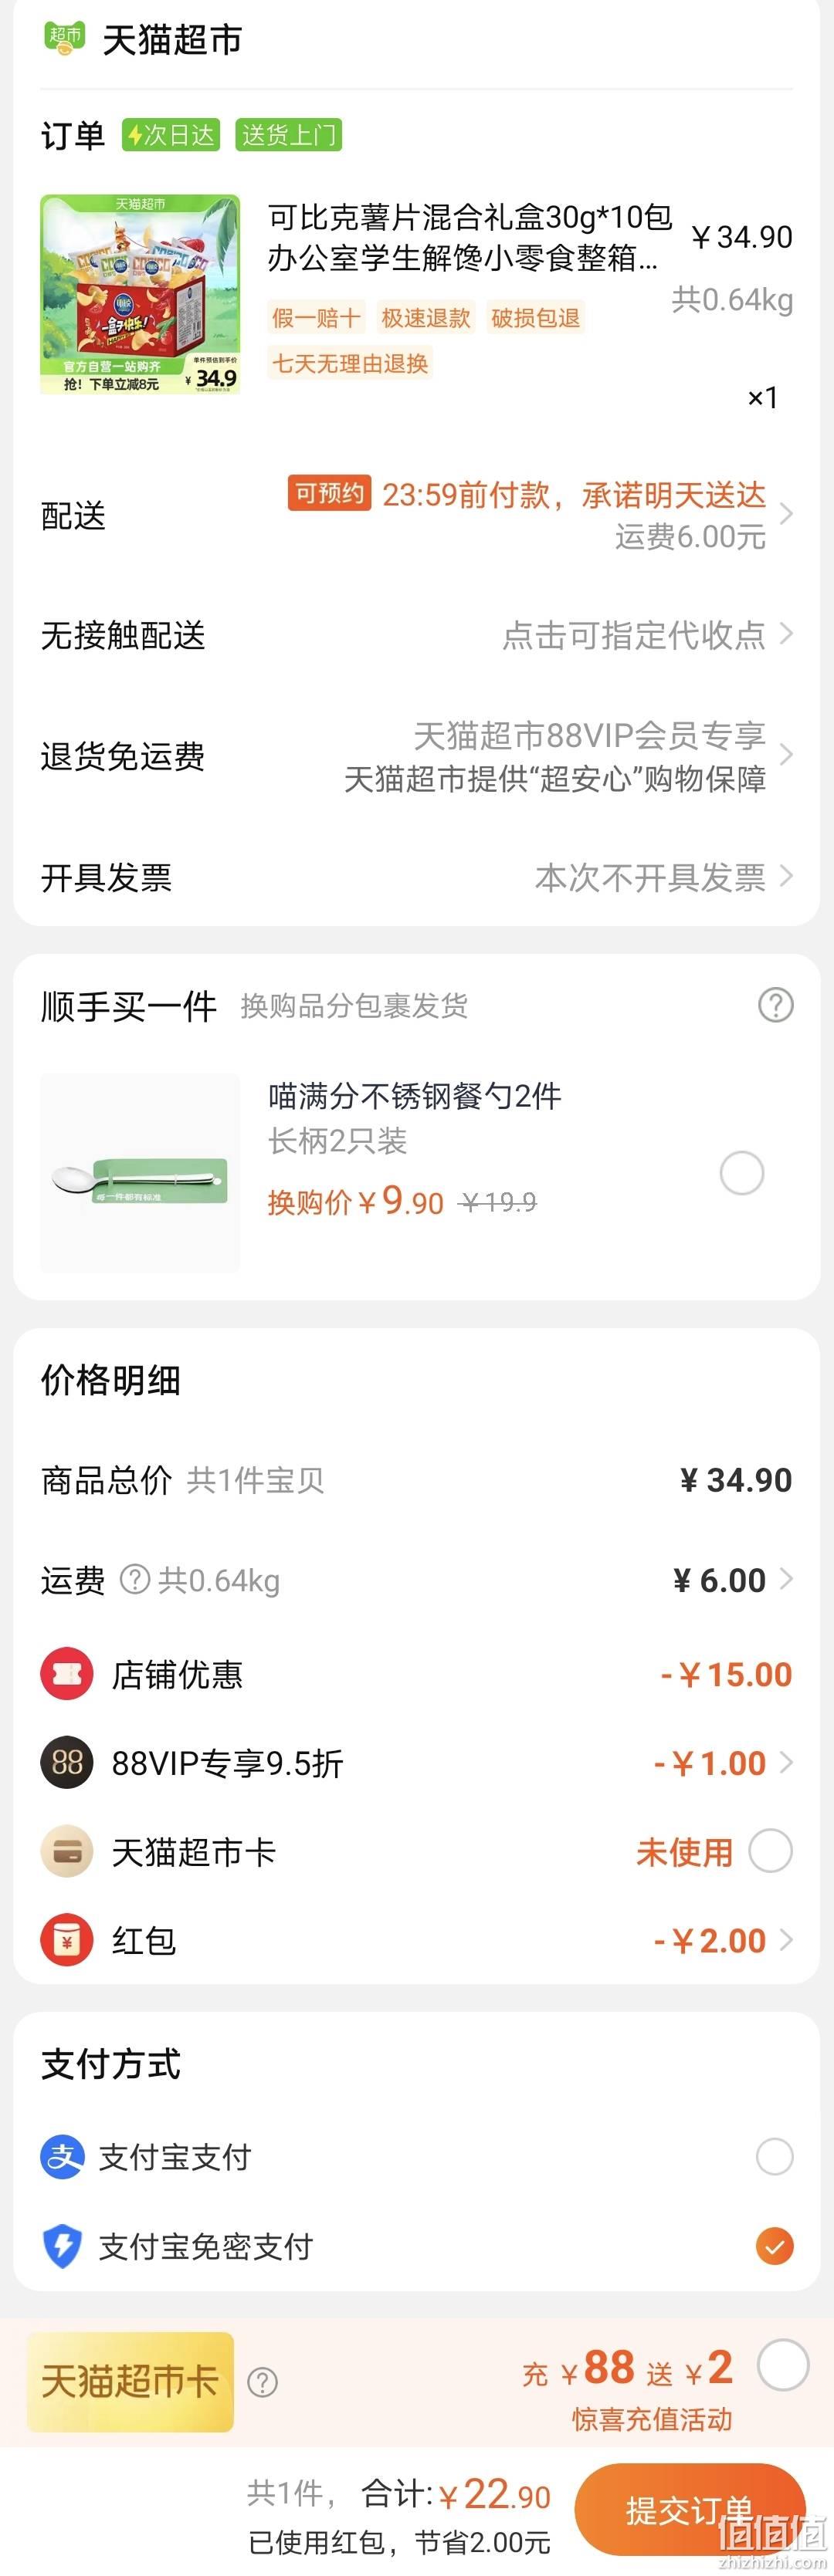Open the 退货免运费 guarantee row

coord(416,756)
